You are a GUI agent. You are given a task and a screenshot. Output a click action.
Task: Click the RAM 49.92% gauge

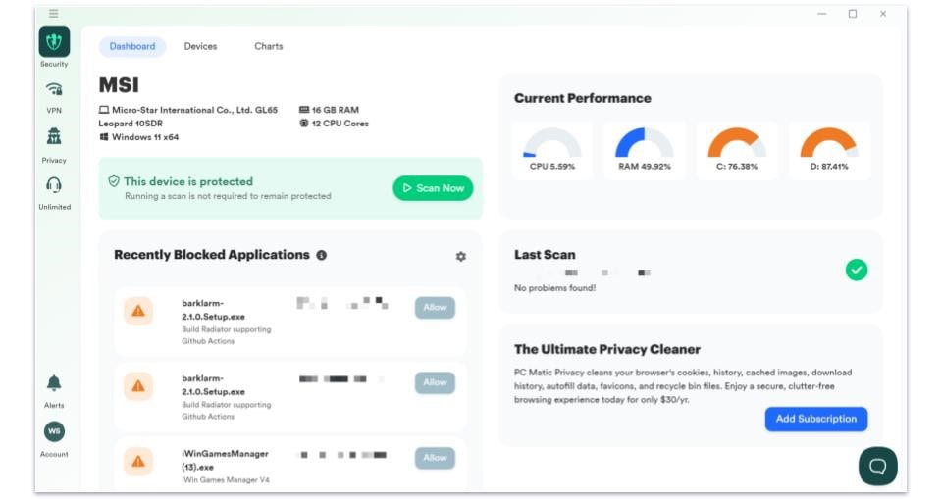pos(645,150)
